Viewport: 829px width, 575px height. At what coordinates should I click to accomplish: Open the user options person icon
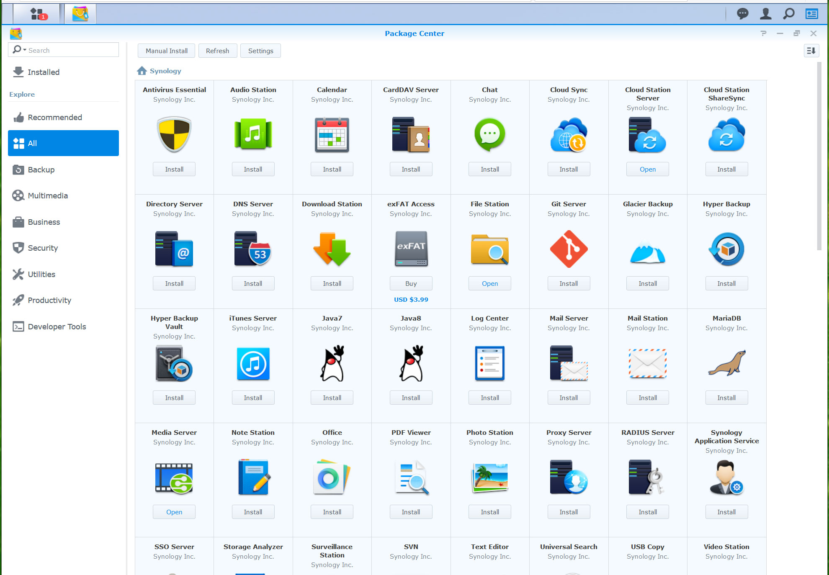point(766,14)
